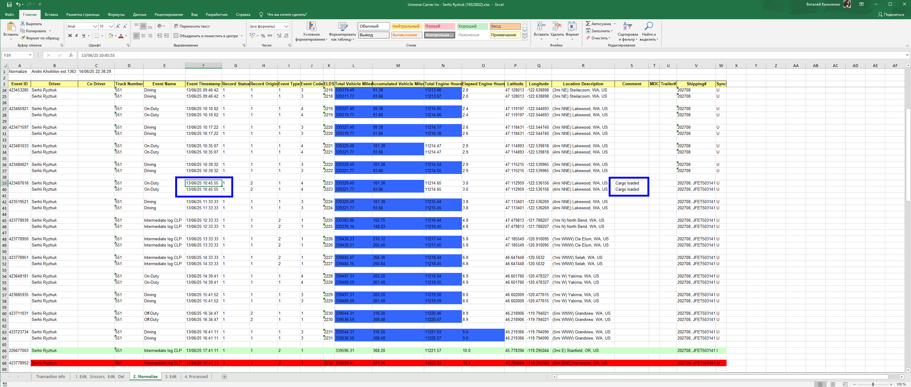Click the Cut scissors icon
The height and width of the screenshot is (387, 911).
click(x=23, y=24)
